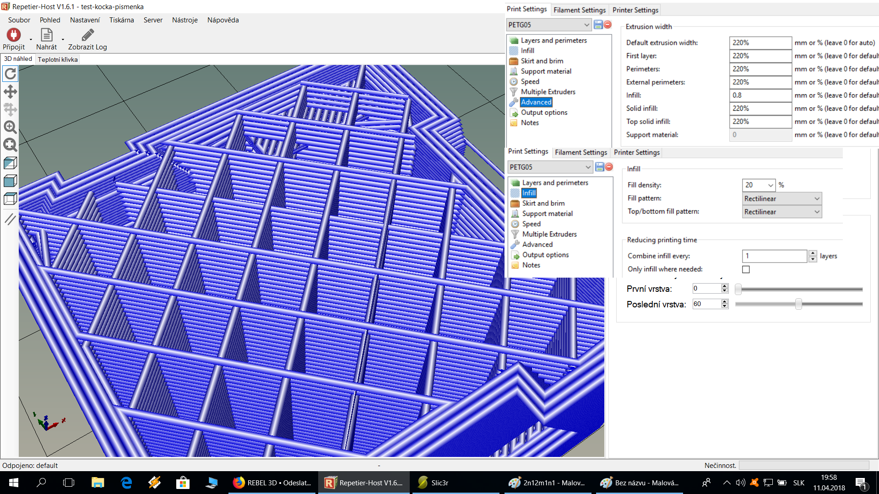Click the red delete preset icon
Viewport: 879px width, 494px height.
[x=608, y=25]
